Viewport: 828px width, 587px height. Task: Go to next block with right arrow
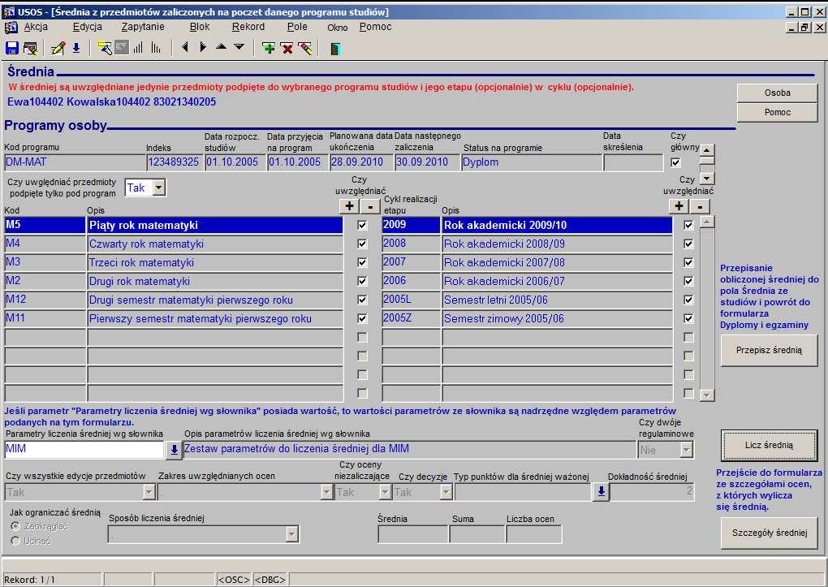(203, 47)
